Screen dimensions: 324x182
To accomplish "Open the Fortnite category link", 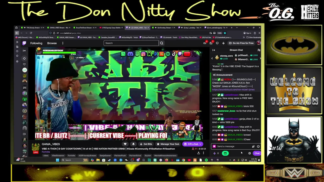I will pos(46,152).
